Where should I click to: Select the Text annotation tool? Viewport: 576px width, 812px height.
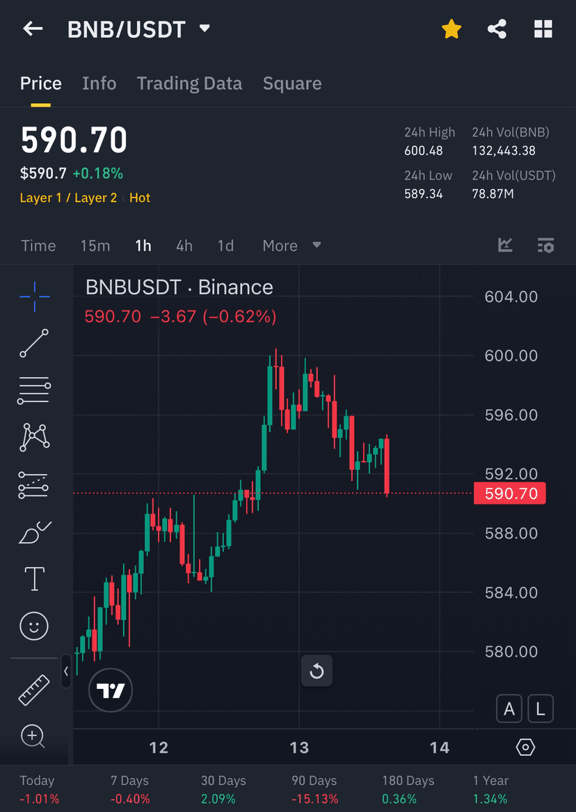pos(35,579)
